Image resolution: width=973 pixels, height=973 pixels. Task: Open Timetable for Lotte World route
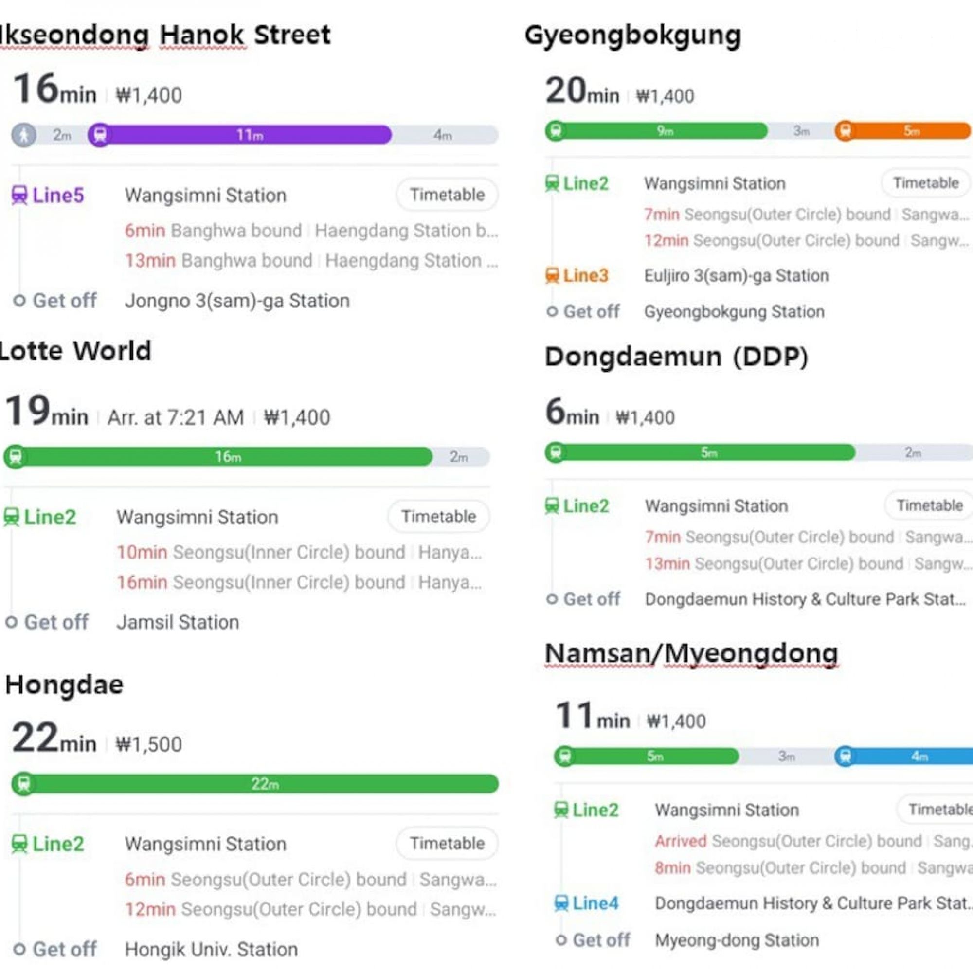(x=439, y=516)
